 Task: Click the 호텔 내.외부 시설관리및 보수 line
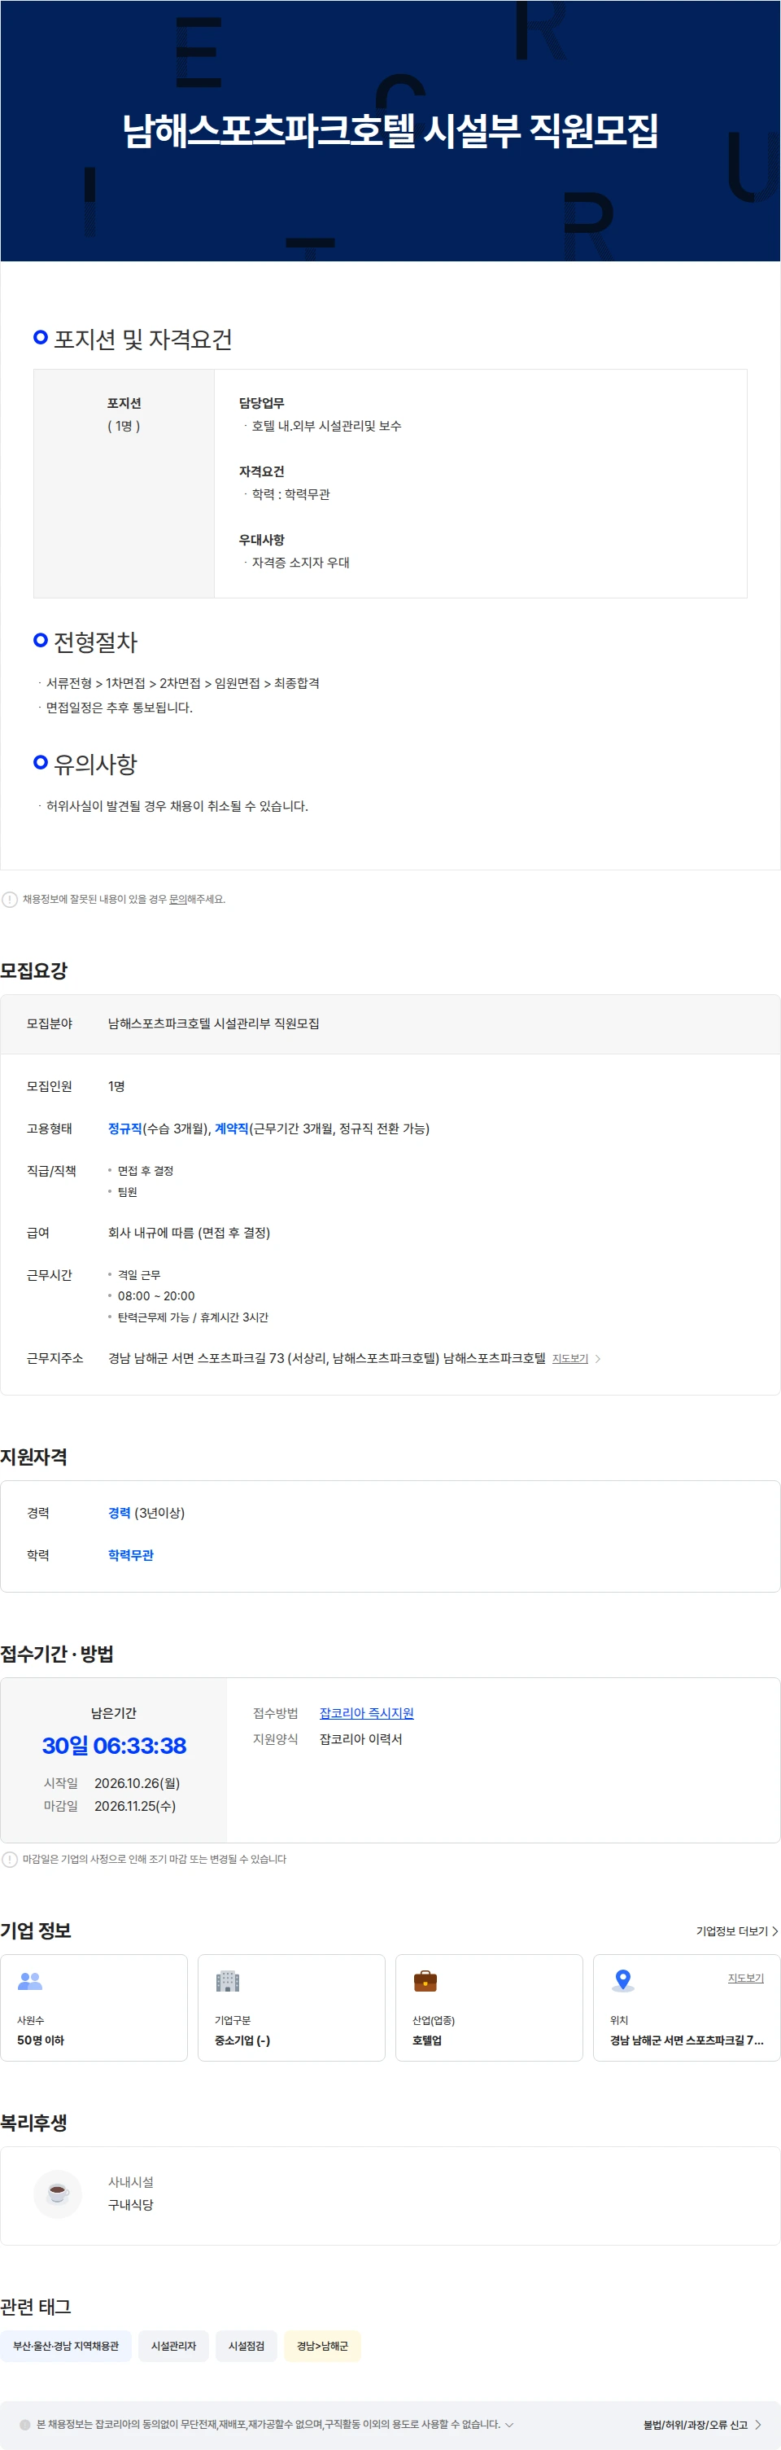(326, 426)
